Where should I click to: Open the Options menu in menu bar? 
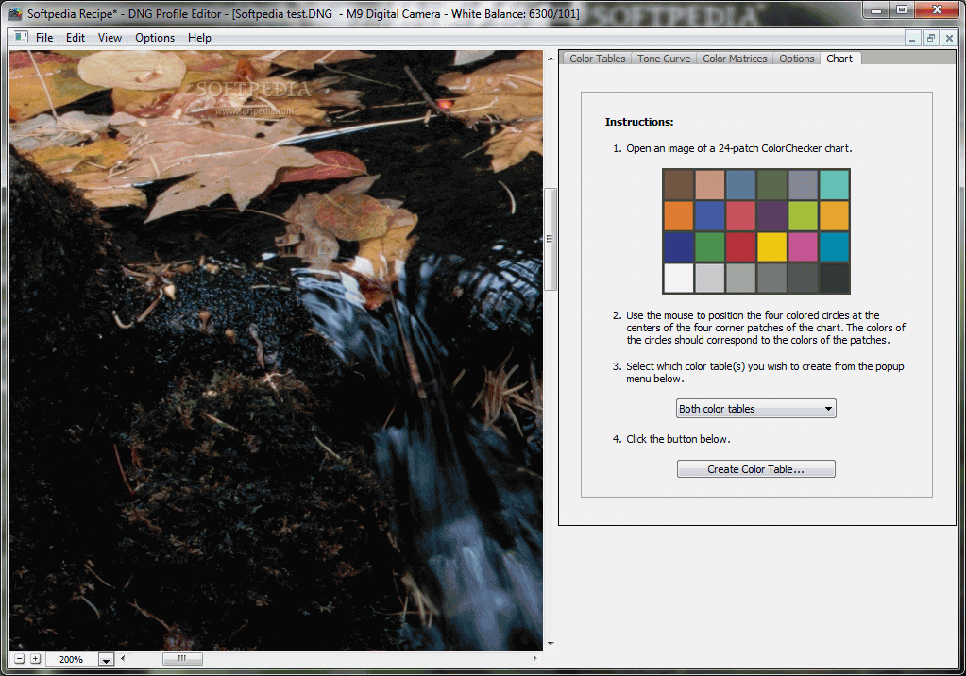click(155, 38)
